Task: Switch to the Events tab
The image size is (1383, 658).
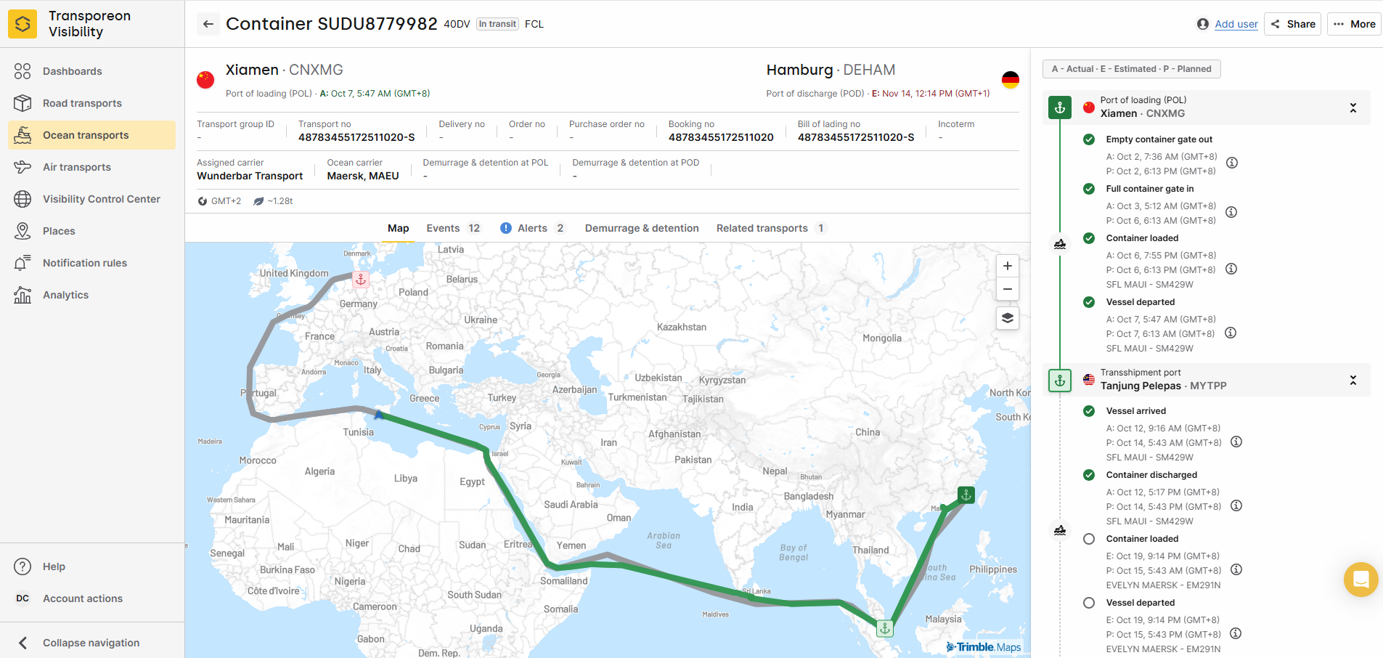Action: pos(453,228)
